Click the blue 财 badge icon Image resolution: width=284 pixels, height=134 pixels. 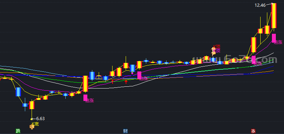coord(125,131)
